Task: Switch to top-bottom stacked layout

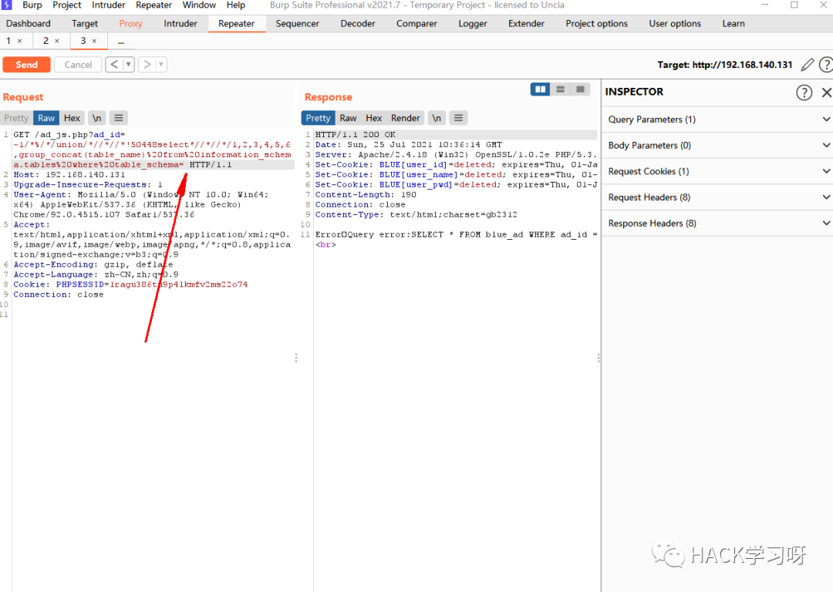Action: (x=560, y=89)
